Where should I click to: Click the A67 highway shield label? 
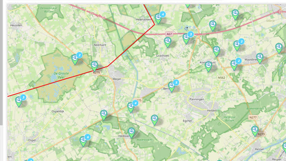click(169, 34)
